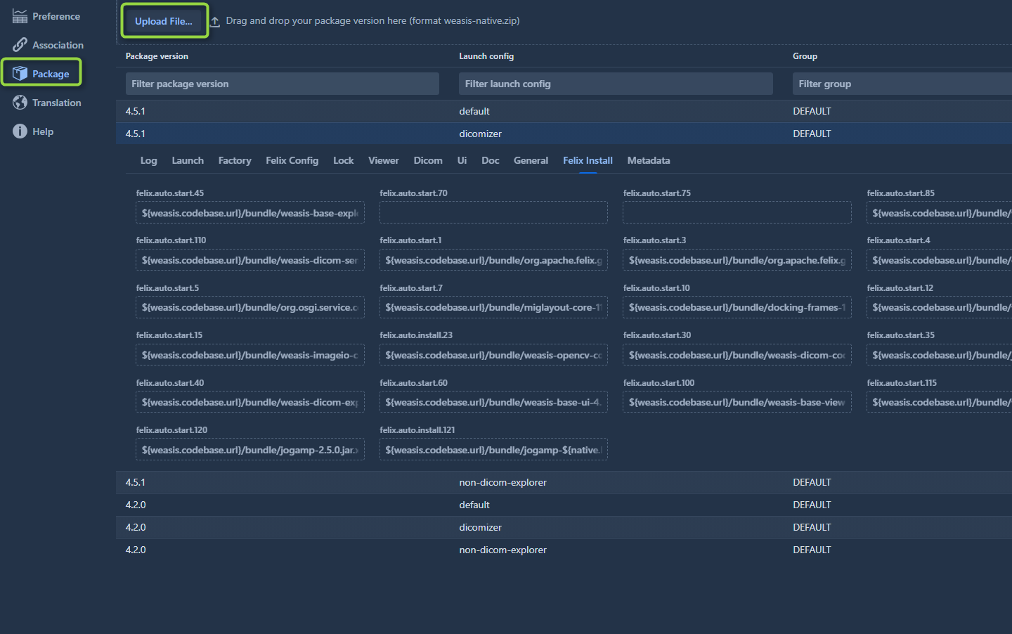Focus the Filter group field
Image resolution: width=1012 pixels, height=634 pixels.
[902, 84]
